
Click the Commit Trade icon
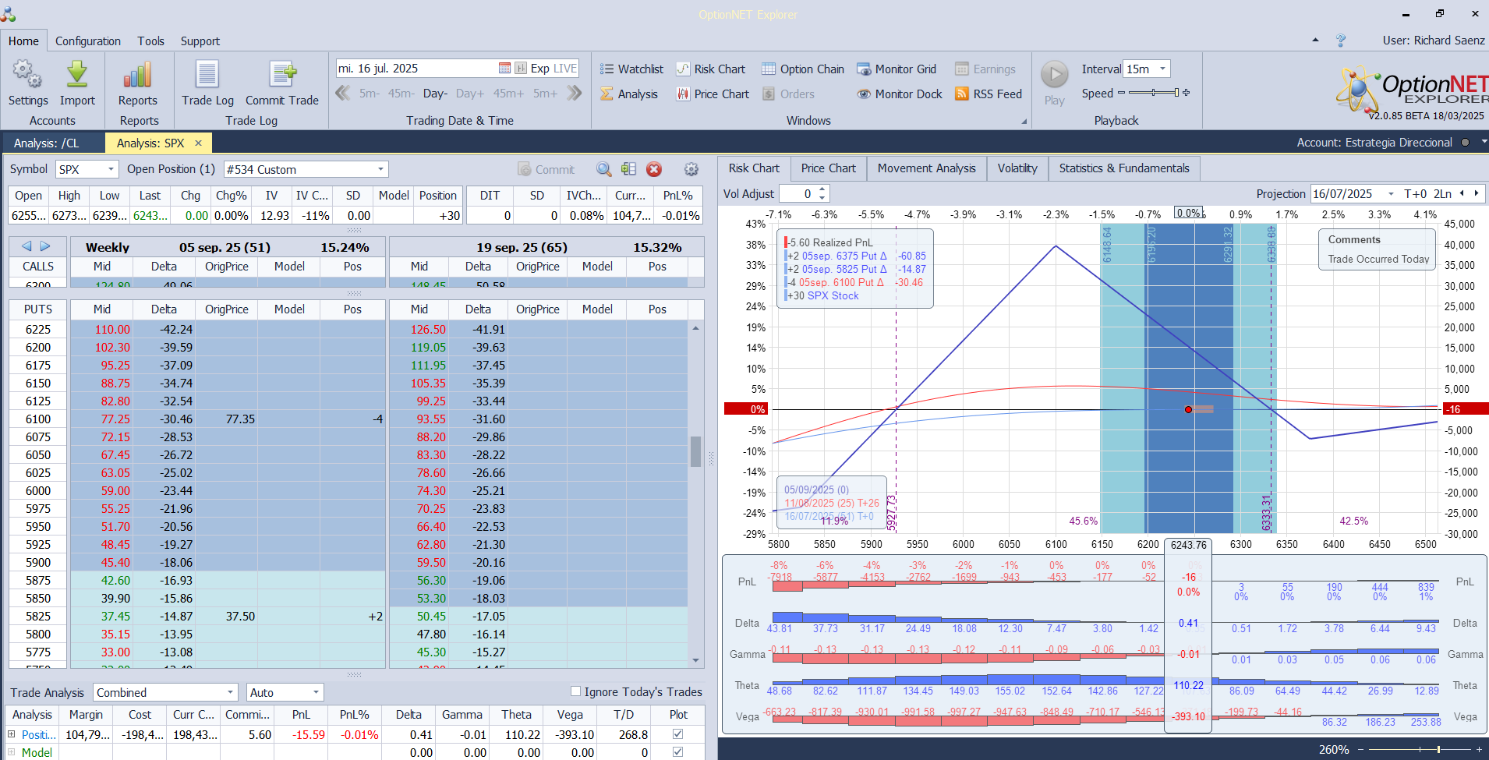coord(282,76)
